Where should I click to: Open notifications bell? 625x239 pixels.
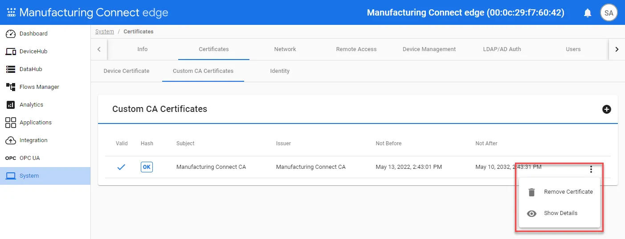pyautogui.click(x=588, y=13)
